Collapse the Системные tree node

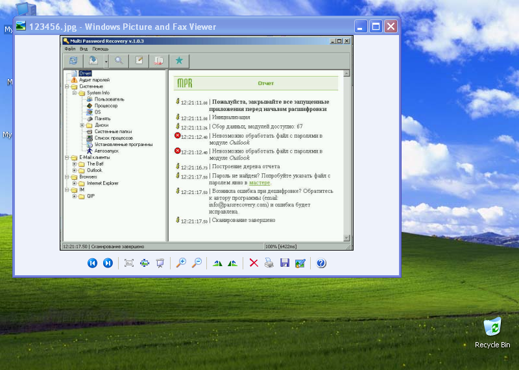point(67,86)
